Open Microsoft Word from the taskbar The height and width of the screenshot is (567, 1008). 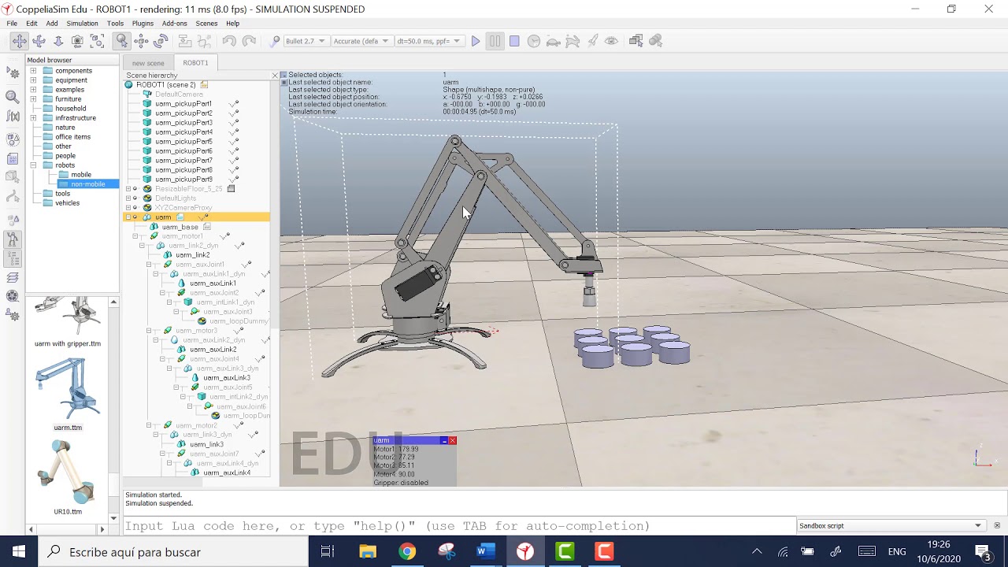click(x=486, y=552)
